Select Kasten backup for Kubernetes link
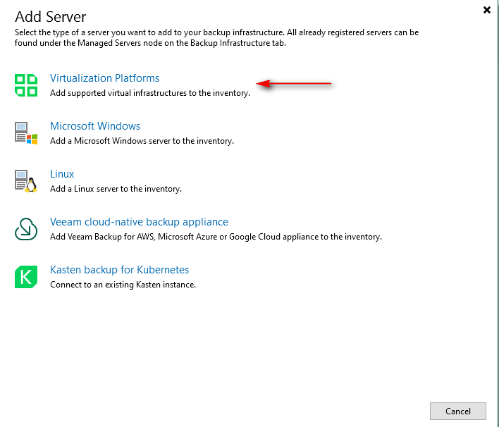Screen dimensions: 499x427 (x=119, y=270)
